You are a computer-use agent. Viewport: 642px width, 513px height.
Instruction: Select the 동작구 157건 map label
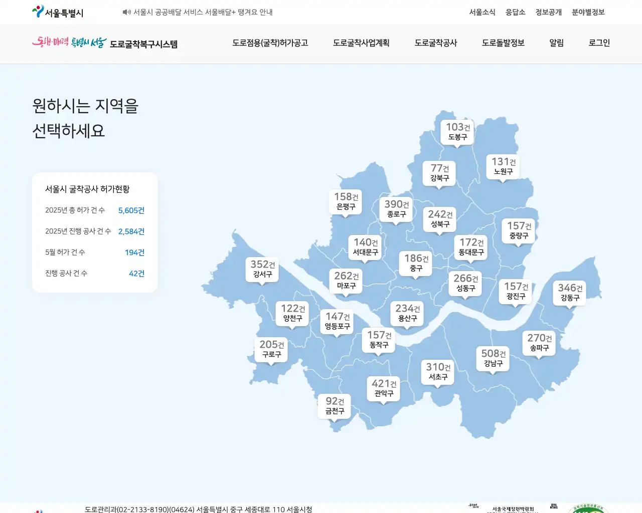(x=379, y=340)
